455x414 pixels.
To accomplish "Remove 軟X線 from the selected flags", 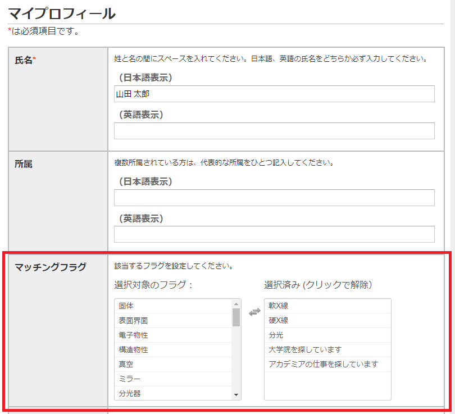I will click(x=327, y=306).
